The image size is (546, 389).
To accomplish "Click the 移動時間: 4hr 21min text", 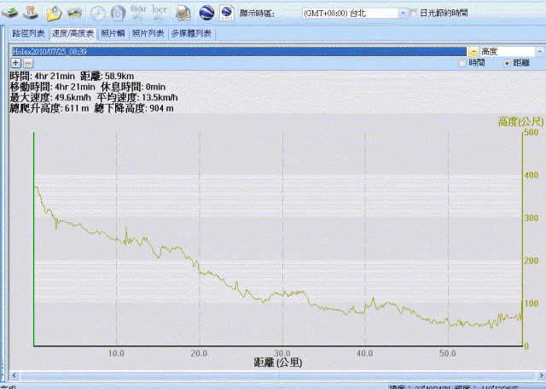I will 52,87.
